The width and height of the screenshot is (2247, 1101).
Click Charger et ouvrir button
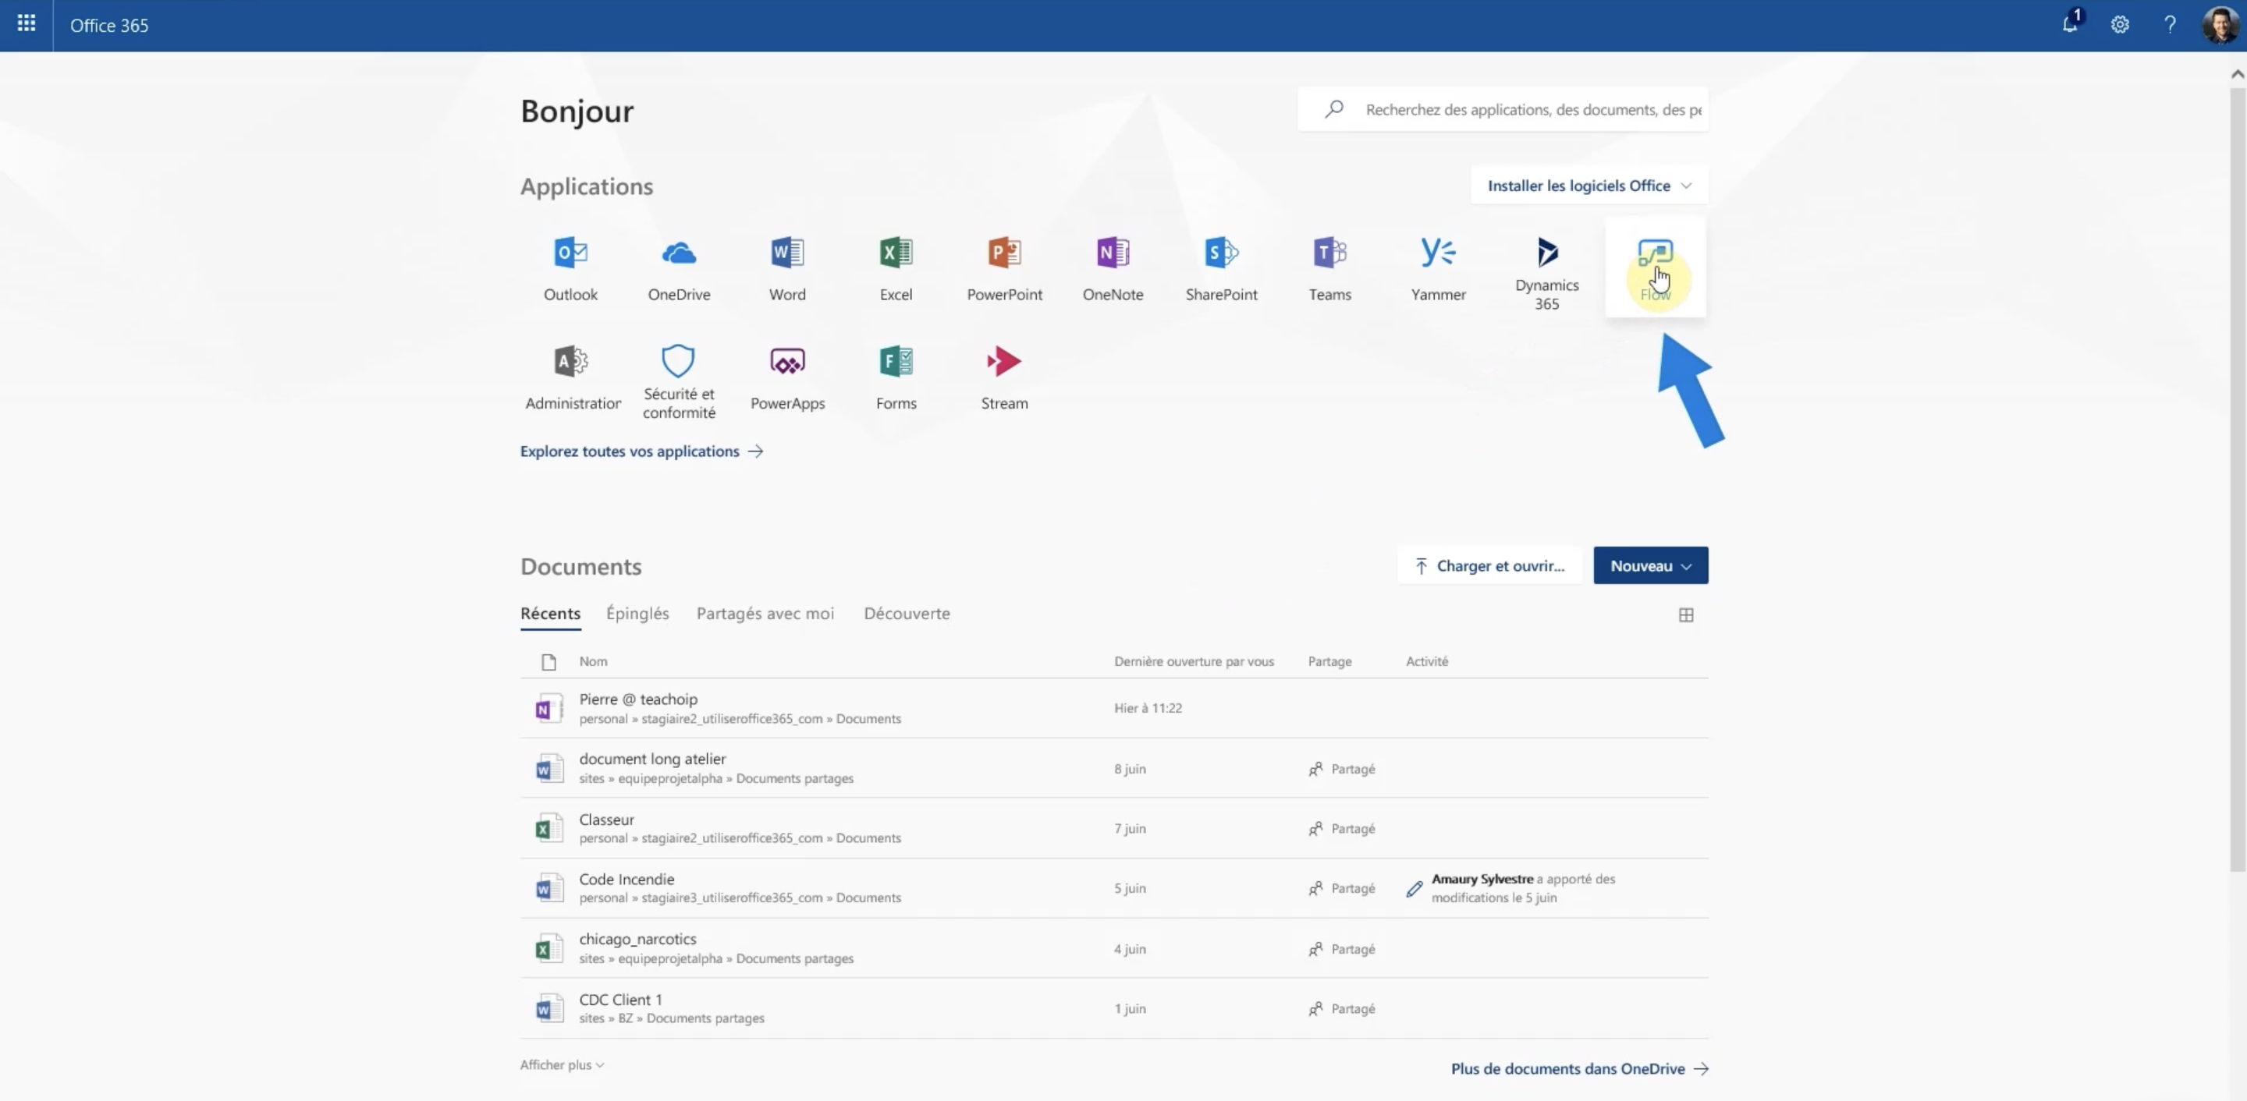coord(1489,565)
